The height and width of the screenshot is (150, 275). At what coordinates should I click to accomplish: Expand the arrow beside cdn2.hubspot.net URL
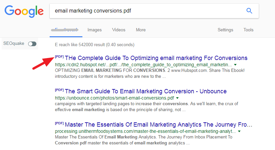(235, 65)
